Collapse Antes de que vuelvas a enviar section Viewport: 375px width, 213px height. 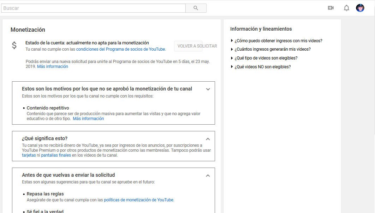pos(208,176)
